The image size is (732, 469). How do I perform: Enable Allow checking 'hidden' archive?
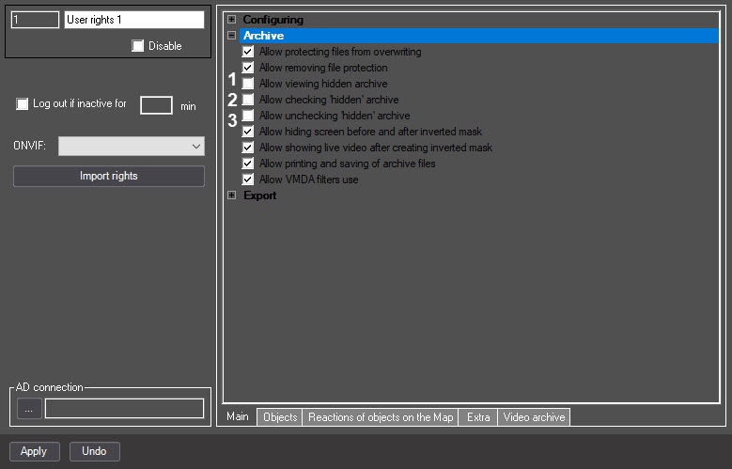tap(248, 100)
